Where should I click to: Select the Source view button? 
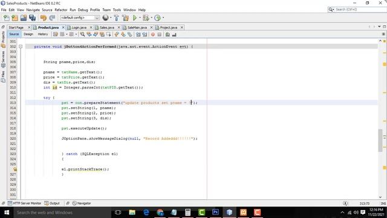click(14, 34)
